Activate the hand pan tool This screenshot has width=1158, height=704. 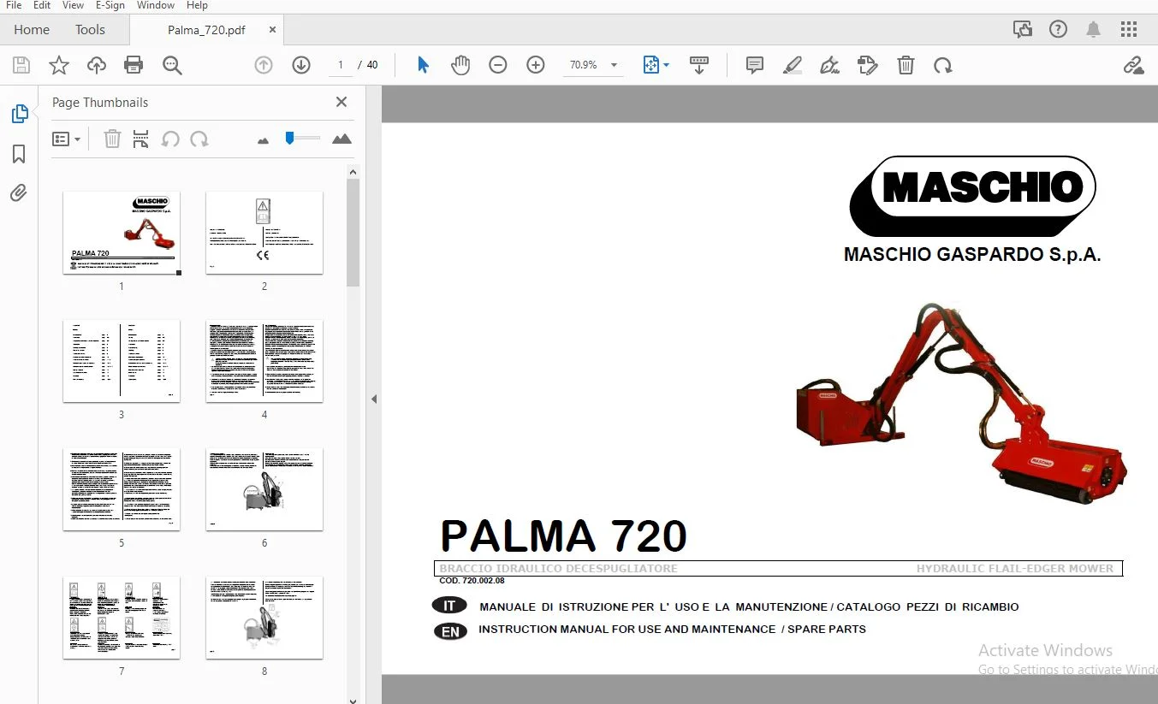460,65
